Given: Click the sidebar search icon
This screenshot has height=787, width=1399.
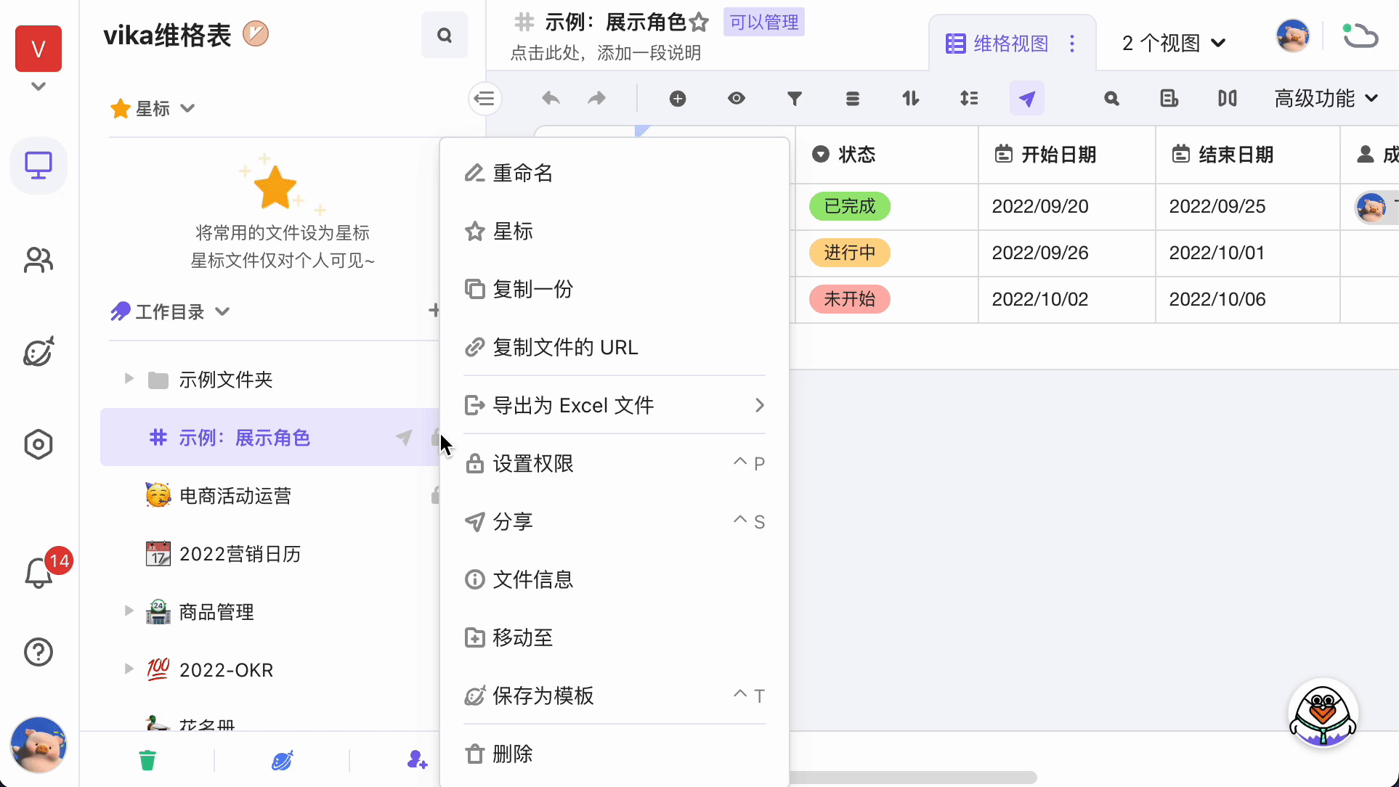Looking at the screenshot, I should tap(445, 35).
